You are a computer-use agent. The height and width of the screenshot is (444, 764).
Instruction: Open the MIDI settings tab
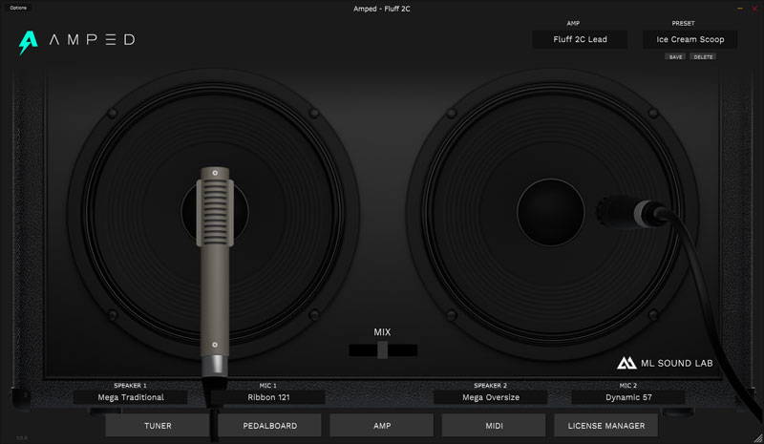(x=494, y=426)
